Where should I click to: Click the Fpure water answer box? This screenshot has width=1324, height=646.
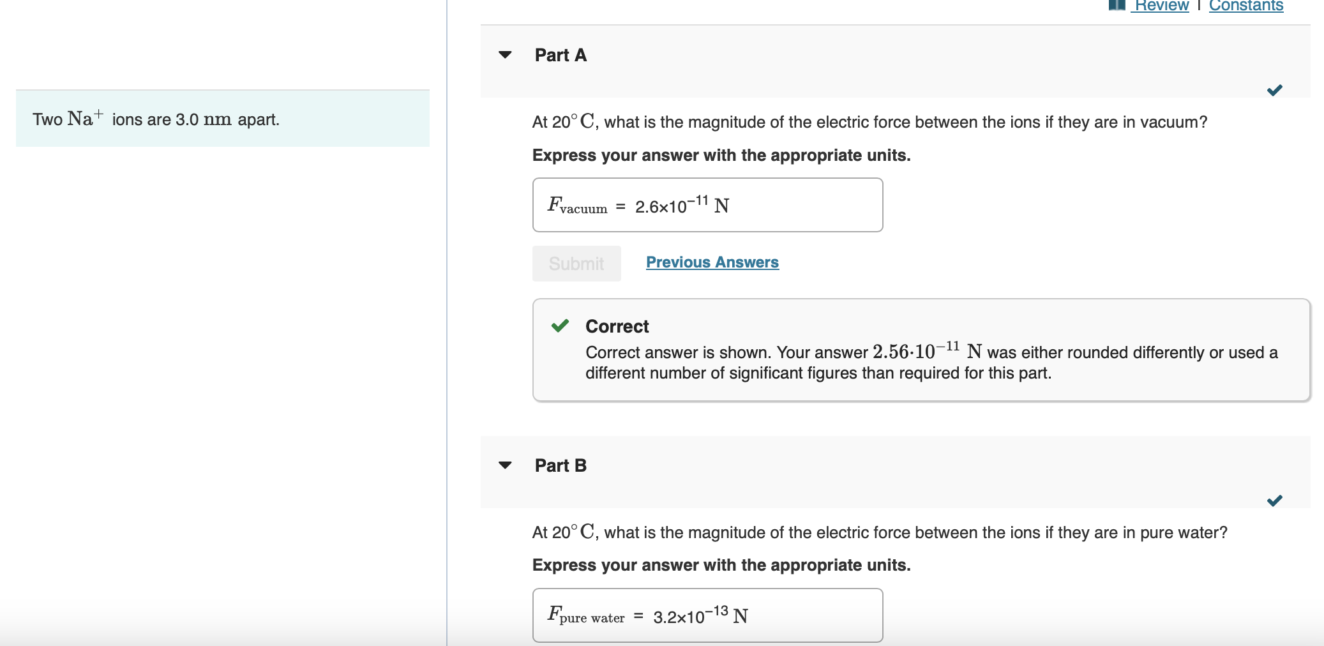[x=707, y=614]
